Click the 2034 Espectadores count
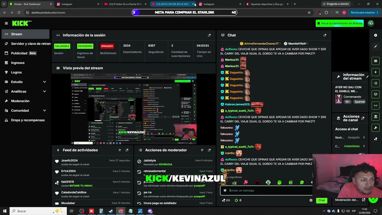Screen dimensions: 382x215 (127, 46)
